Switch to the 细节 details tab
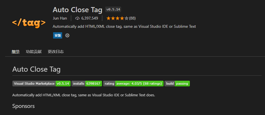 tap(16, 52)
